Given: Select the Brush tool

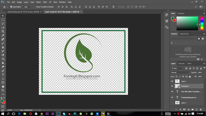Looking at the screenshot, I should pyautogui.click(x=3, y=43).
